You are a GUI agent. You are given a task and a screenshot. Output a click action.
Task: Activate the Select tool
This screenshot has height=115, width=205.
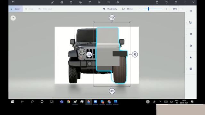pyautogui.click(x=15, y=9)
